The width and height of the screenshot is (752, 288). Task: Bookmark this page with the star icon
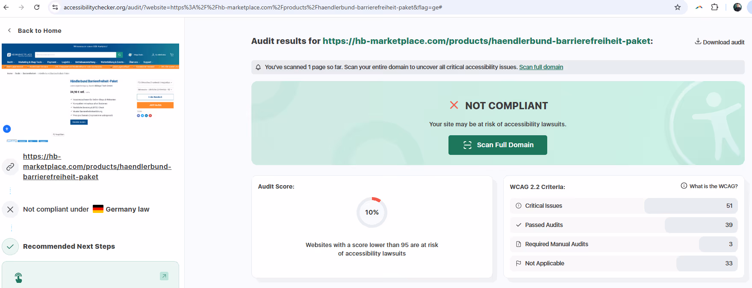pyautogui.click(x=678, y=7)
